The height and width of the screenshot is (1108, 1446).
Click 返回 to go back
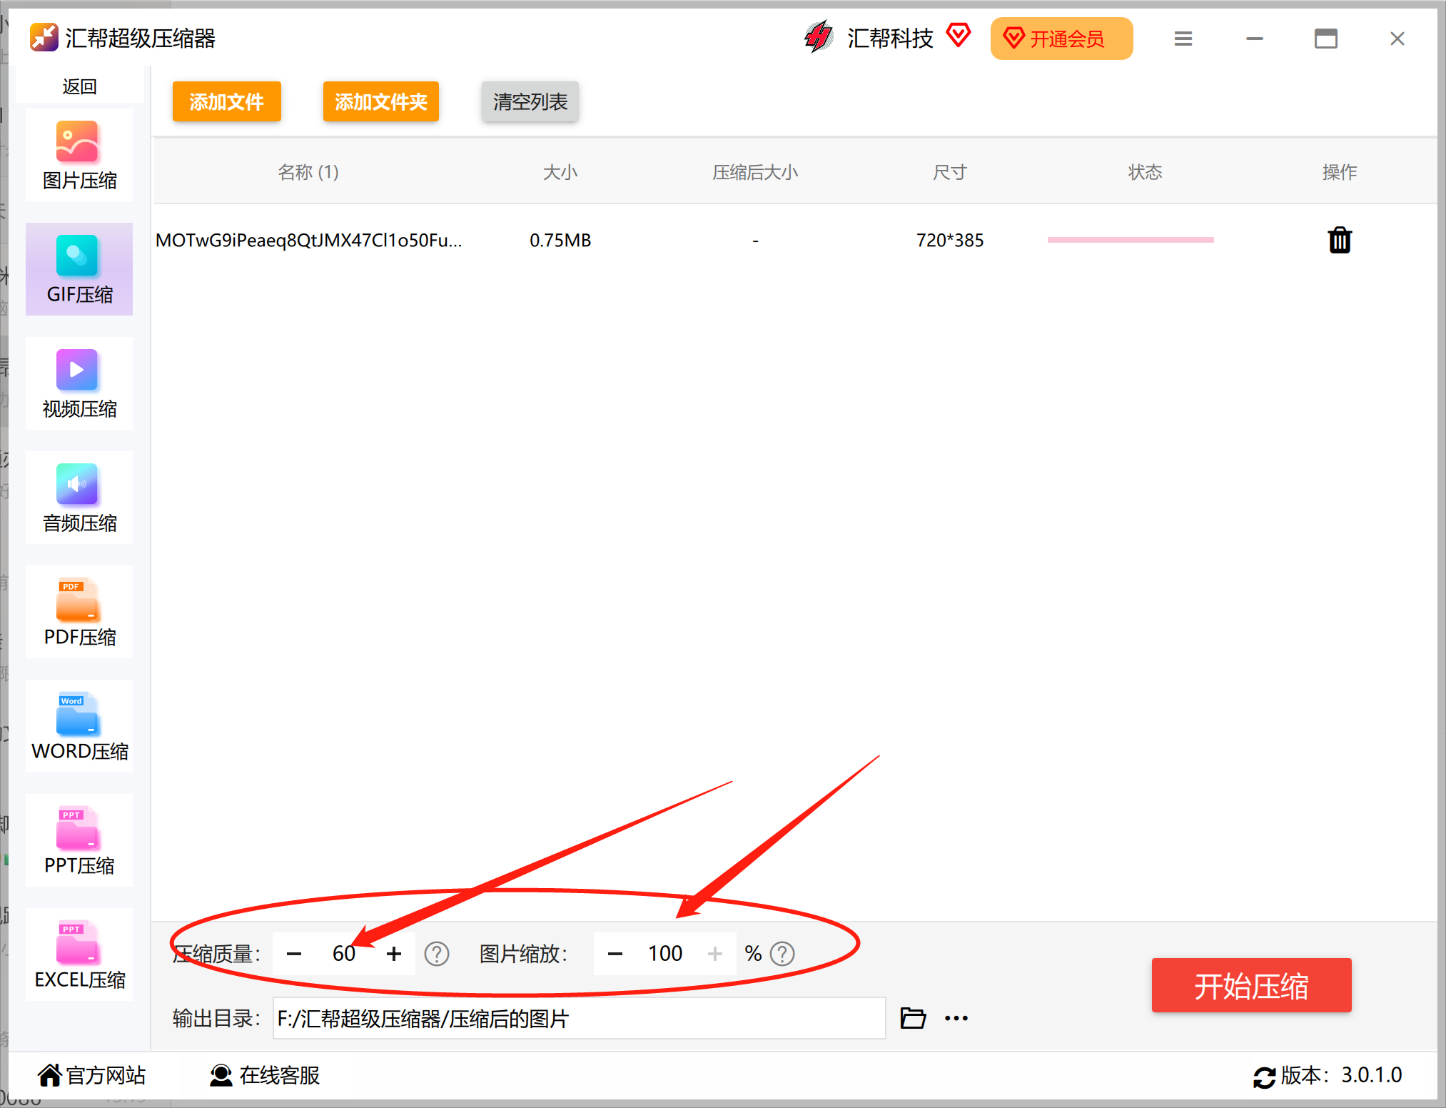click(79, 86)
